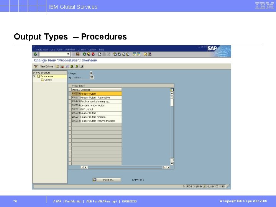Image resolution: width=276 pixels, height=207 pixels.
Task: Toggle row selector for transport planning sys. row
Action: click(x=70, y=101)
